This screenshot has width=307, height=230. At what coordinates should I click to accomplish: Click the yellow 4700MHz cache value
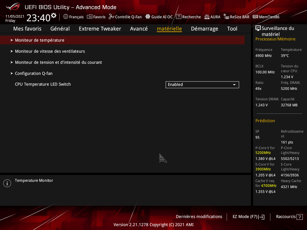(269, 186)
